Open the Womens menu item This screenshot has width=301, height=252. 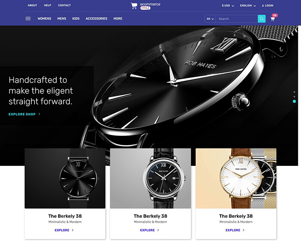coord(44,18)
